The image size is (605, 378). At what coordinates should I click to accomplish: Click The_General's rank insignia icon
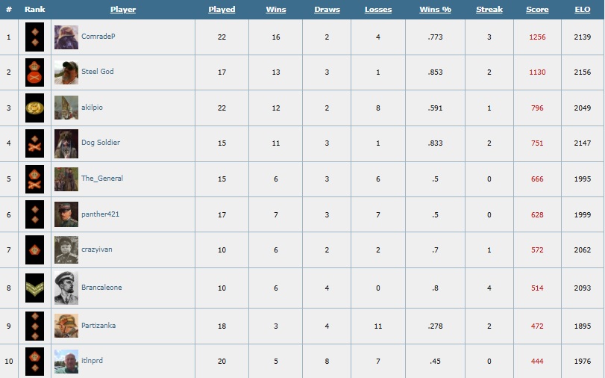[x=34, y=179]
